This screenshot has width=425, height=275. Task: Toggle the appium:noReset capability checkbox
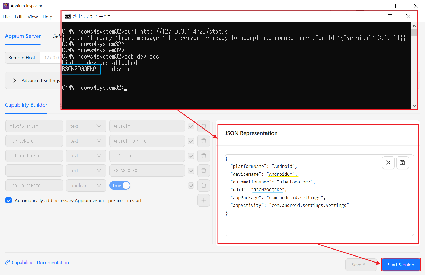[x=191, y=186]
